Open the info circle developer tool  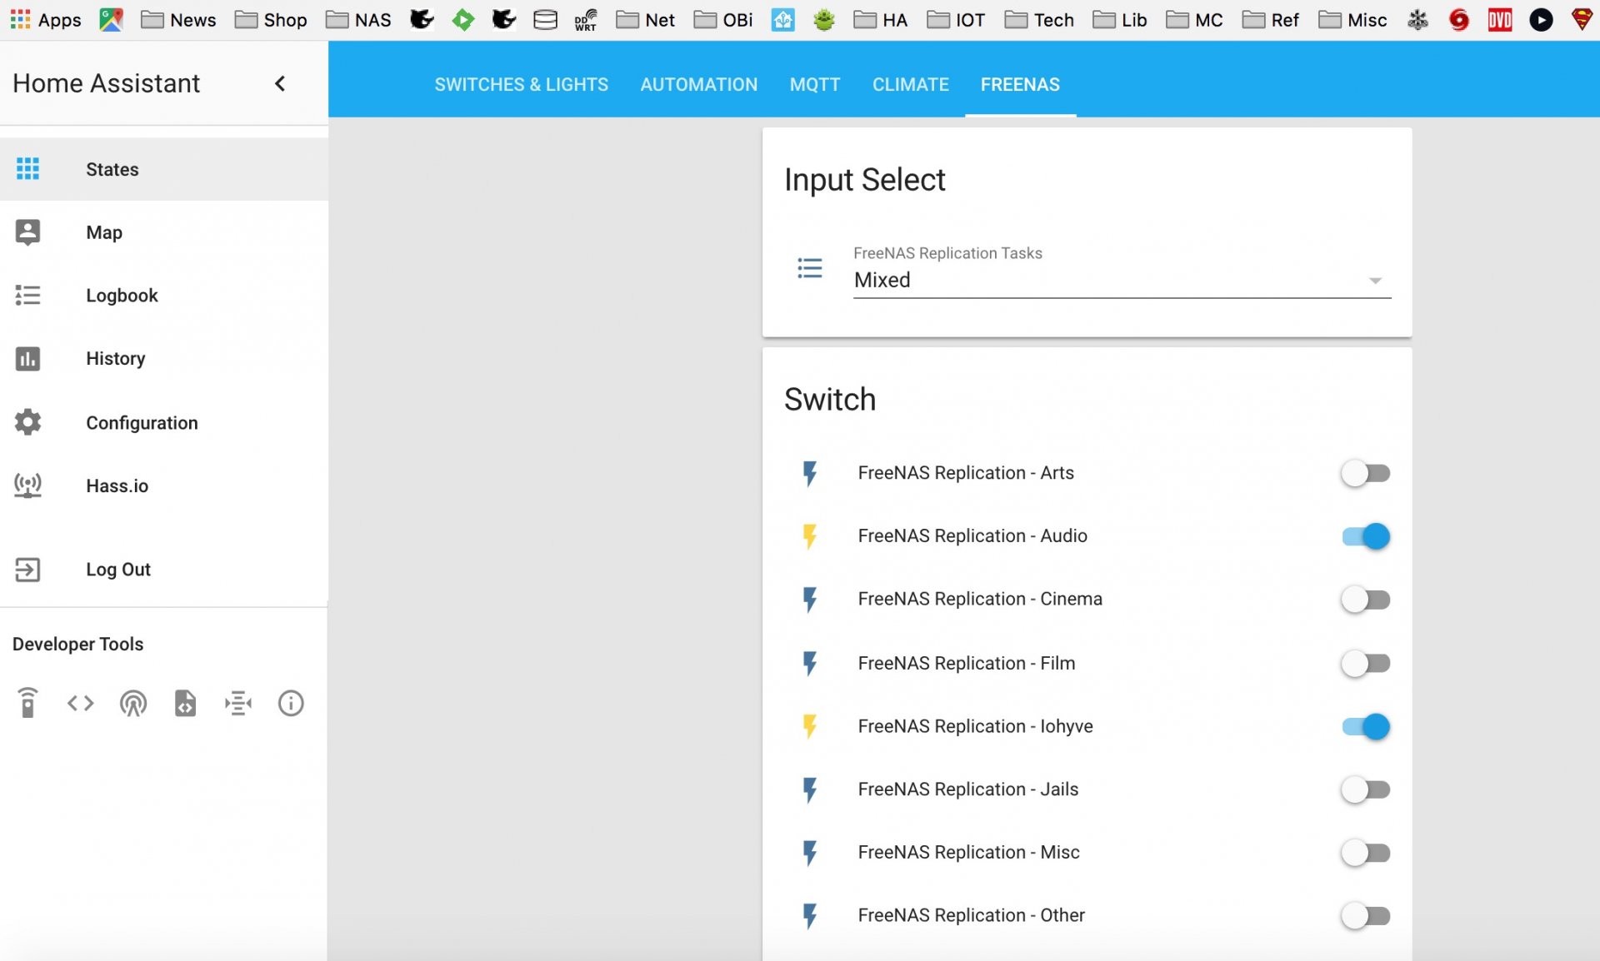pyautogui.click(x=291, y=704)
